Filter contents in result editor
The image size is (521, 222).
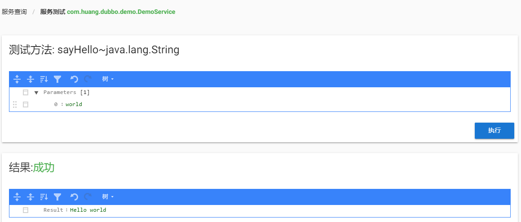pyautogui.click(x=57, y=197)
